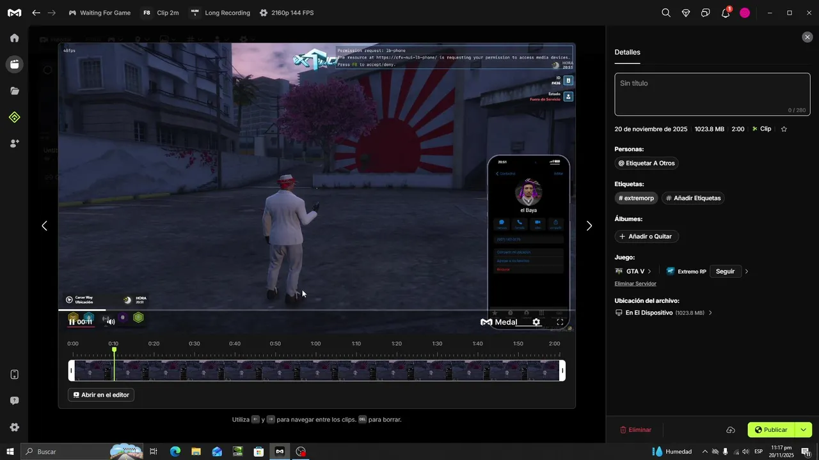The height and width of the screenshot is (460, 819).
Task: Click Eliminar to delete the clip
Action: click(x=635, y=430)
